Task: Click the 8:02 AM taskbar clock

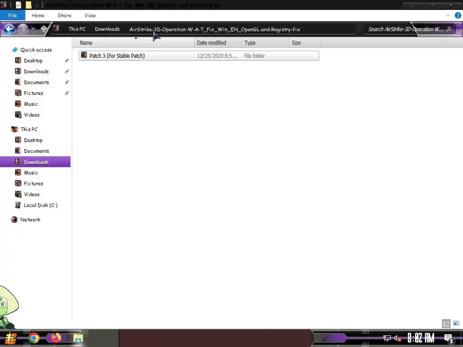Action: [x=421, y=338]
